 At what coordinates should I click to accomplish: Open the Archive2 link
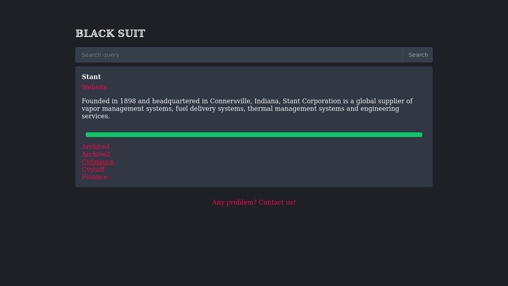pos(96,154)
